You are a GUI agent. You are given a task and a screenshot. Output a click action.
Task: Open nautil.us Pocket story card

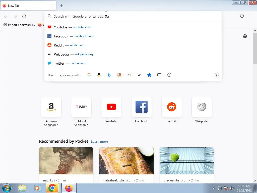66,165
